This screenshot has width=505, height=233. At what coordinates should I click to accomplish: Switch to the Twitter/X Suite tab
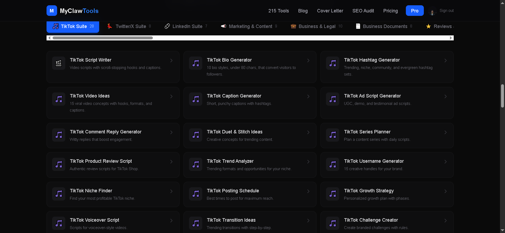click(x=129, y=26)
